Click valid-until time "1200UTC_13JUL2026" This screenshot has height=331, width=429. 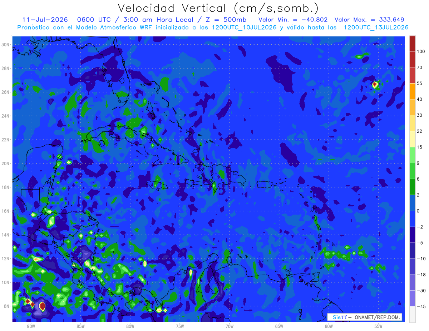point(376,27)
